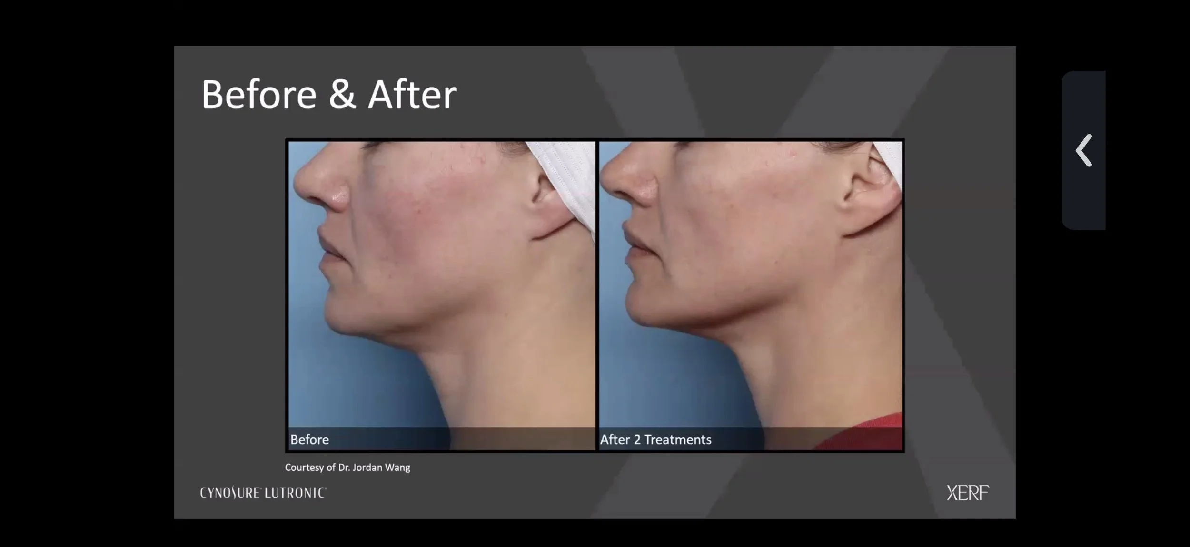This screenshot has width=1190, height=547.
Task: Click the 'After 2 Treatments' label
Action: point(655,440)
